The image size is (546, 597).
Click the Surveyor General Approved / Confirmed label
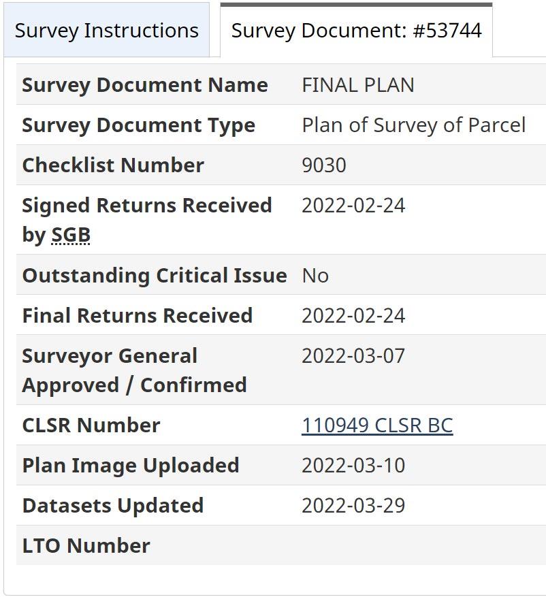tap(134, 370)
